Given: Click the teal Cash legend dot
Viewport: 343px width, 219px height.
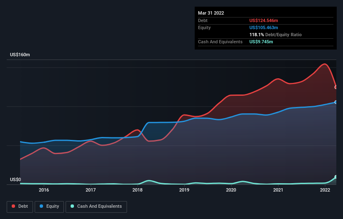Looking at the screenshot, I should pyautogui.click(x=72, y=206).
